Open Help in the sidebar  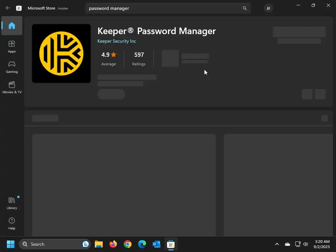[12, 223]
